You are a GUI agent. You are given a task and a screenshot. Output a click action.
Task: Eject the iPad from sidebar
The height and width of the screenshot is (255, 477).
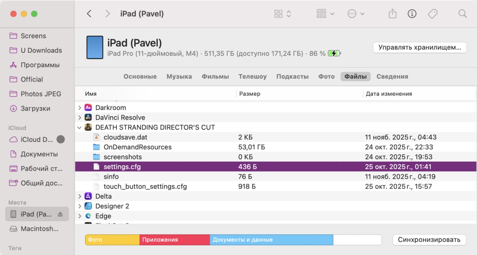click(60, 214)
